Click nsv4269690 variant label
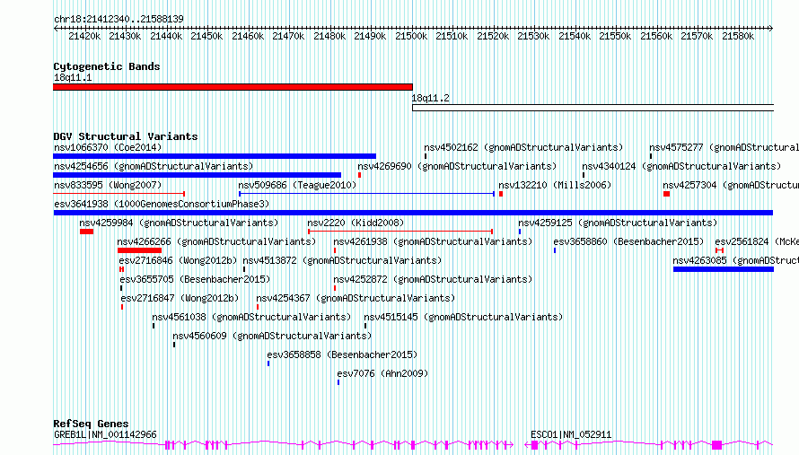 457,166
